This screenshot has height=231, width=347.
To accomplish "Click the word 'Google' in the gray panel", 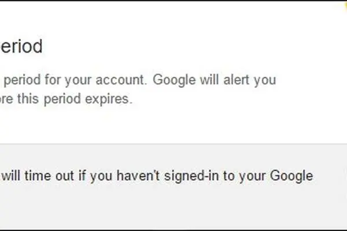I will (291, 176).
